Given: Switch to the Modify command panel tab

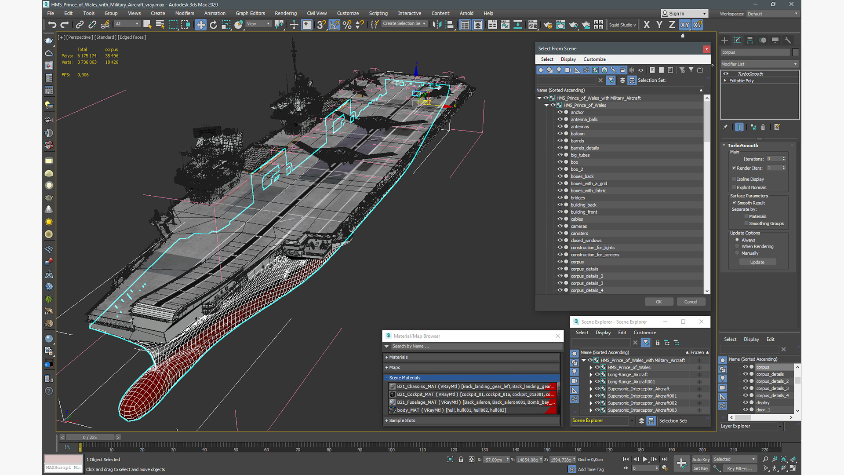Looking at the screenshot, I should [737, 40].
